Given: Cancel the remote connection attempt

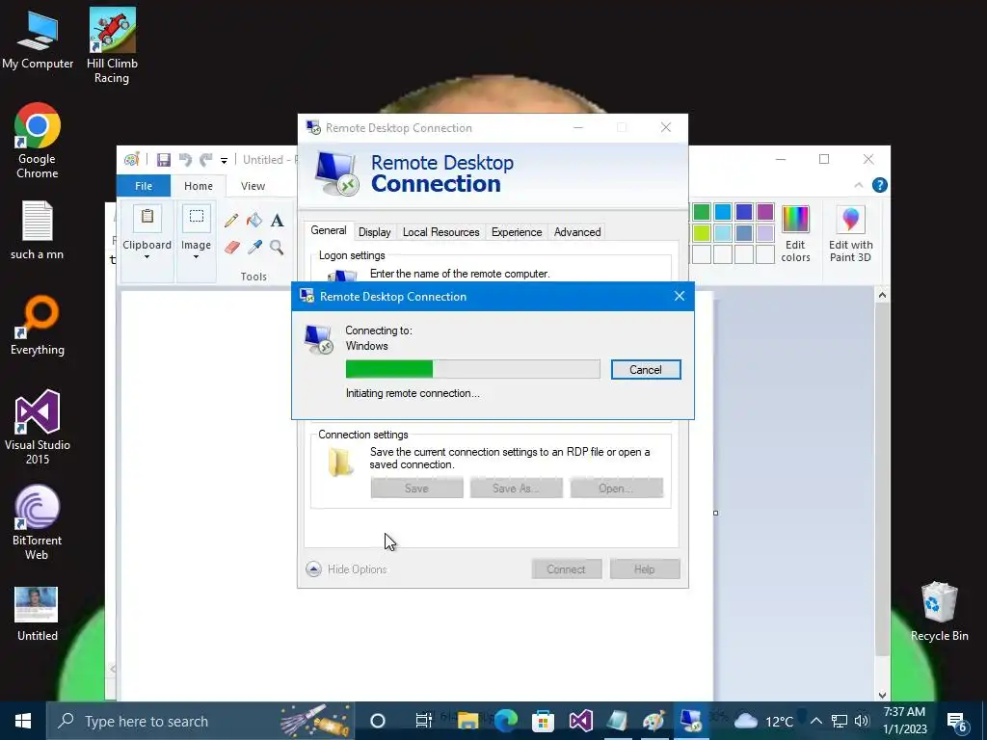Looking at the screenshot, I should point(646,370).
